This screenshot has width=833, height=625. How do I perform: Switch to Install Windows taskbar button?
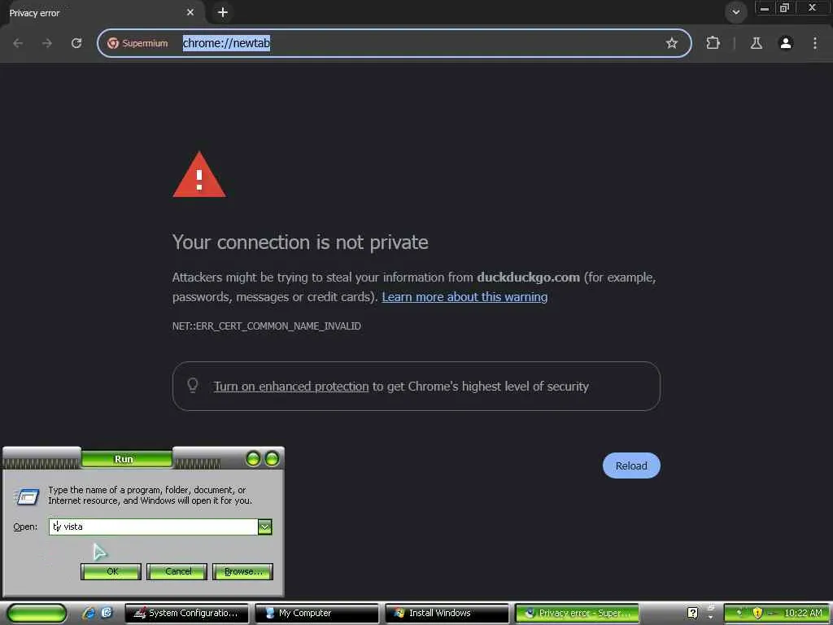coord(447,614)
